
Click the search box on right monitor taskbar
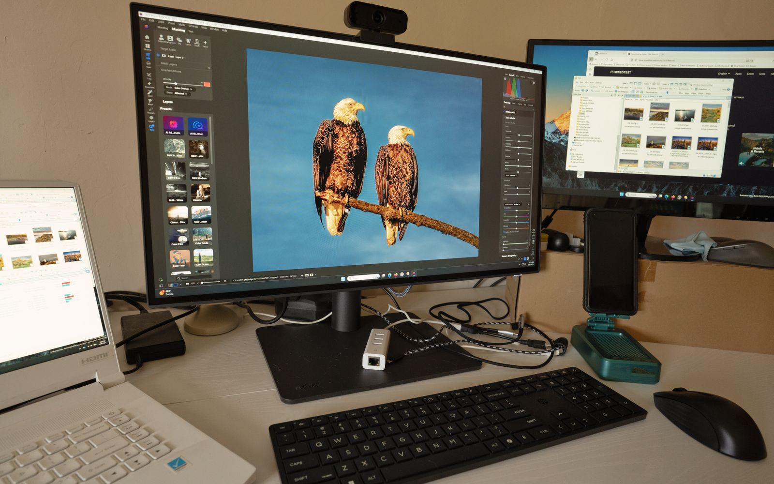(x=640, y=196)
